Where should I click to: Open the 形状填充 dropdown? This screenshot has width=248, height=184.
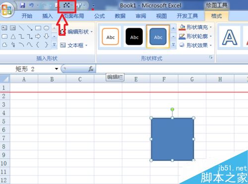click(211, 27)
